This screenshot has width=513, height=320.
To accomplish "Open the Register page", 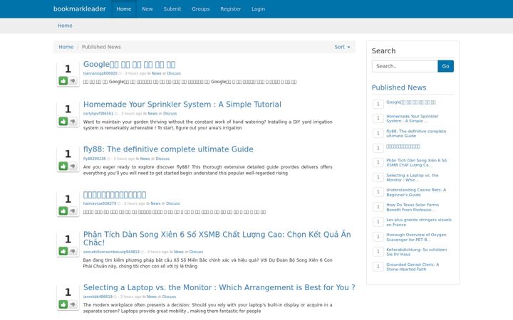I will coord(230,9).
